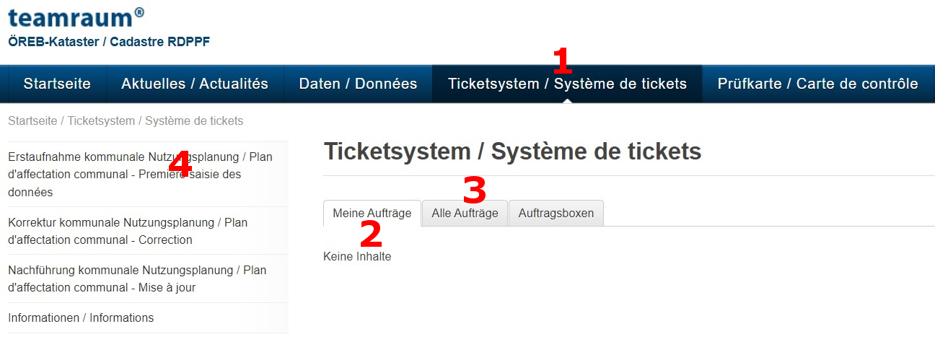The height and width of the screenshot is (342, 935).
Task: Open Korrektur kommunale Nutzungsplanung sidebar entry
Action: tap(147, 231)
